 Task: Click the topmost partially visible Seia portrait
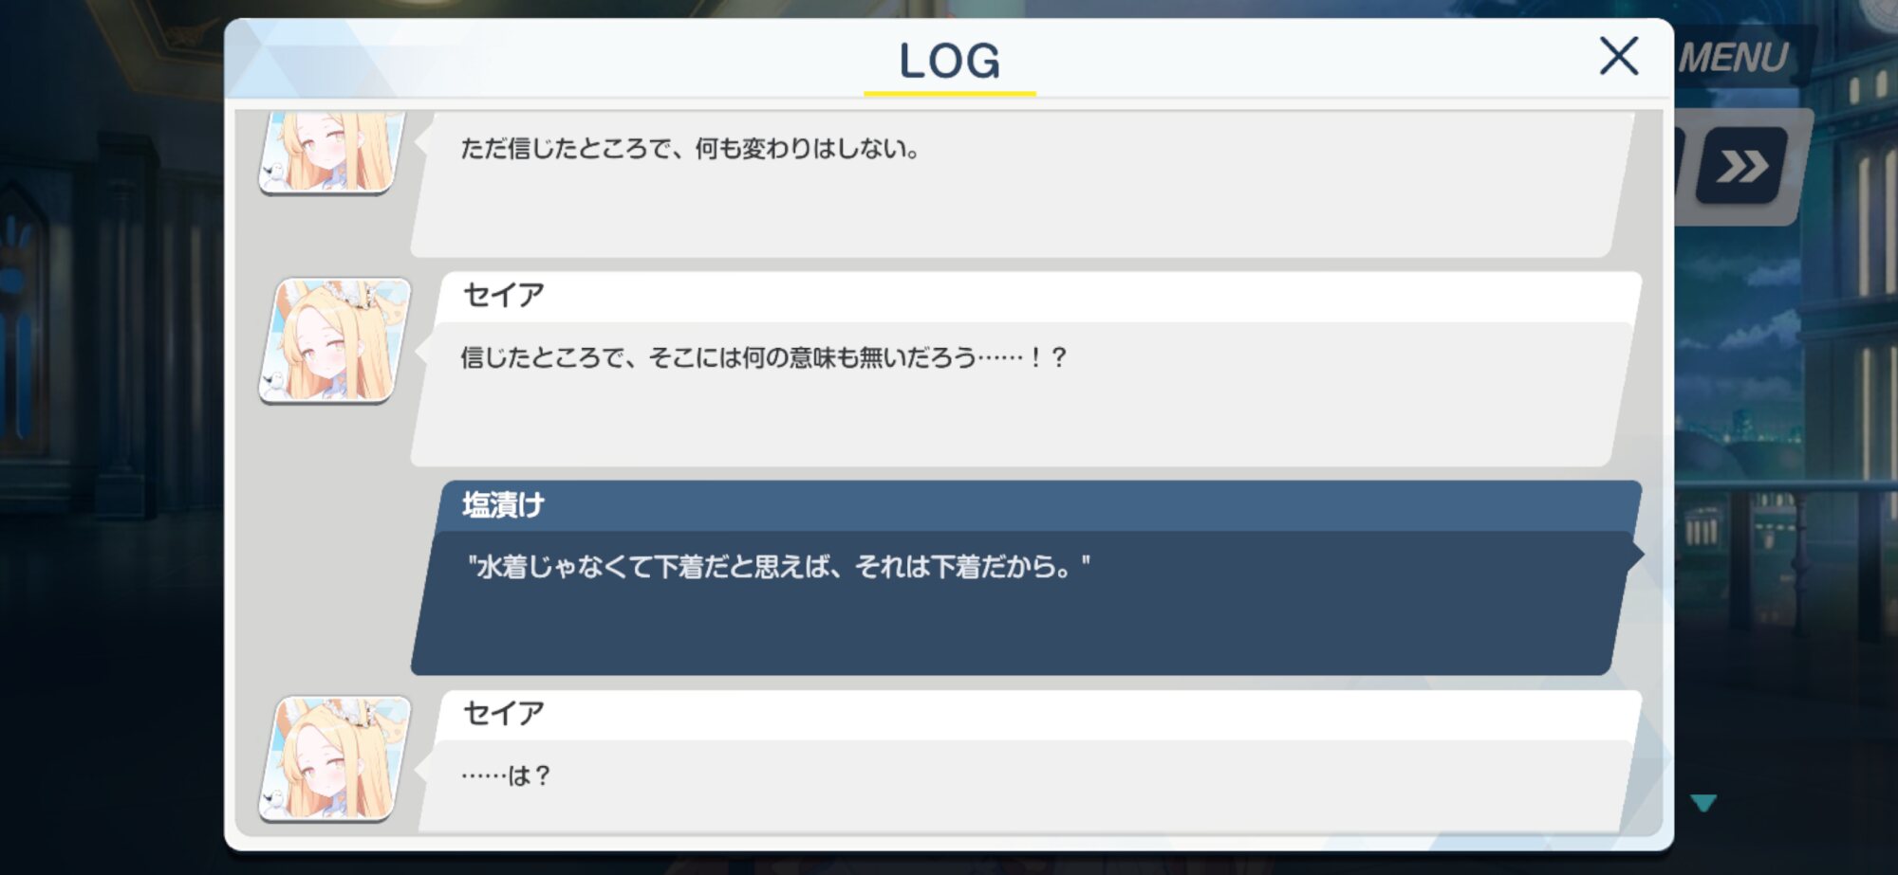[329, 152]
